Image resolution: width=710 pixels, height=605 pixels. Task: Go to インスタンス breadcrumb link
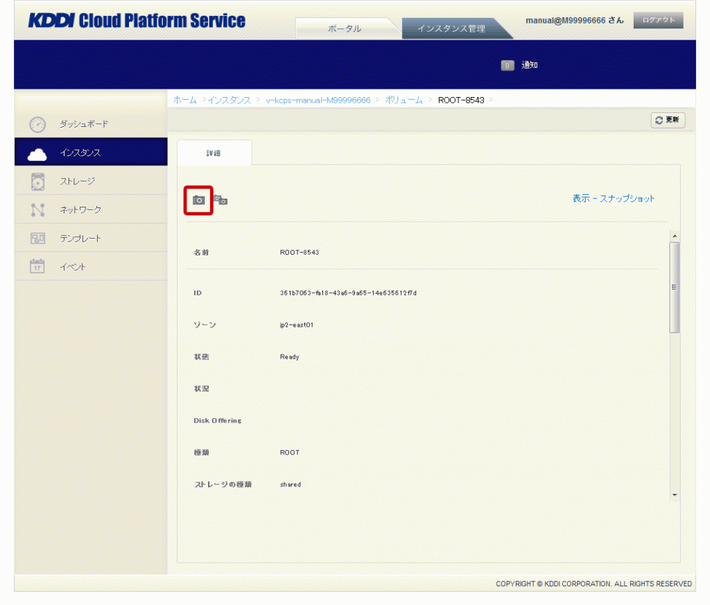(229, 100)
